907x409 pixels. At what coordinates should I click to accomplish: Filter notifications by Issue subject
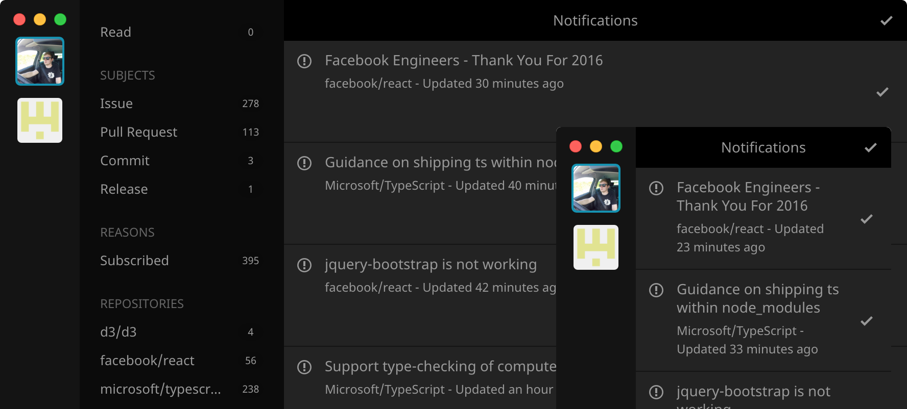pos(182,104)
